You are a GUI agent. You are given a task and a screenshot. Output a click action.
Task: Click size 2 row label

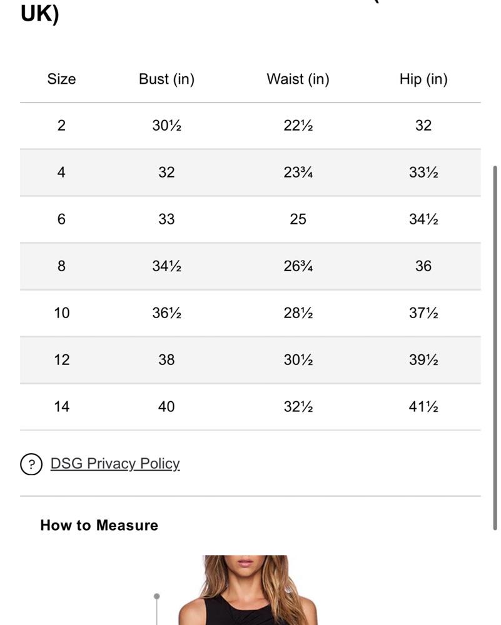61,126
